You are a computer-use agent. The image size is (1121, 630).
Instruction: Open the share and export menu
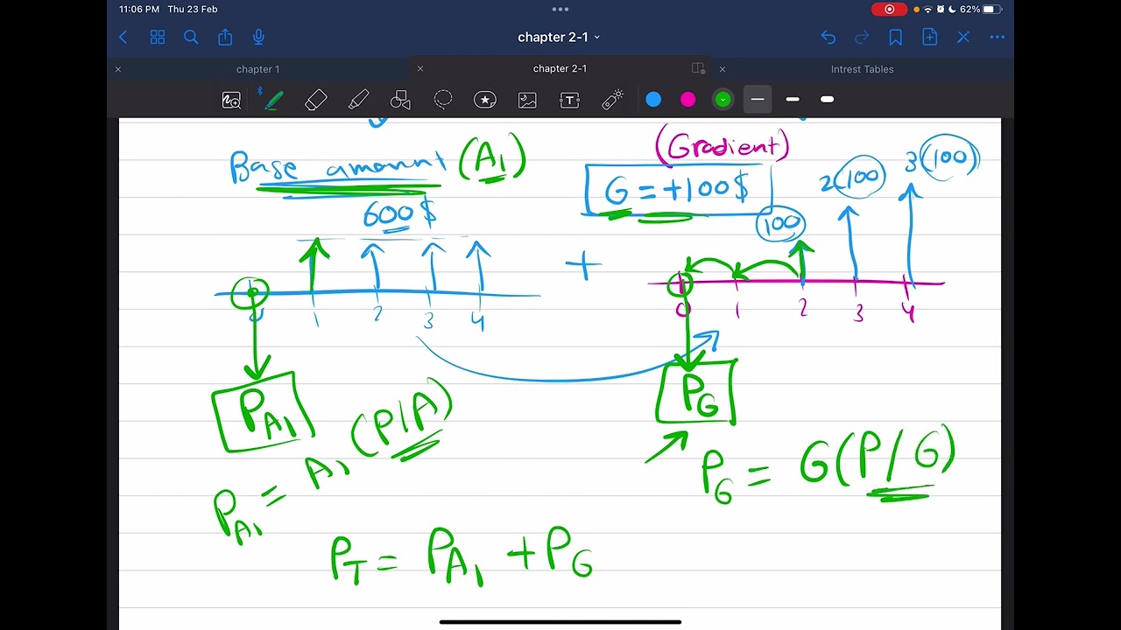[x=225, y=37]
